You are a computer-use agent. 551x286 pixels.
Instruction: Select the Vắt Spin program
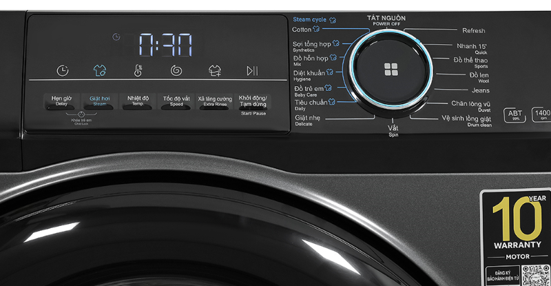point(393,130)
